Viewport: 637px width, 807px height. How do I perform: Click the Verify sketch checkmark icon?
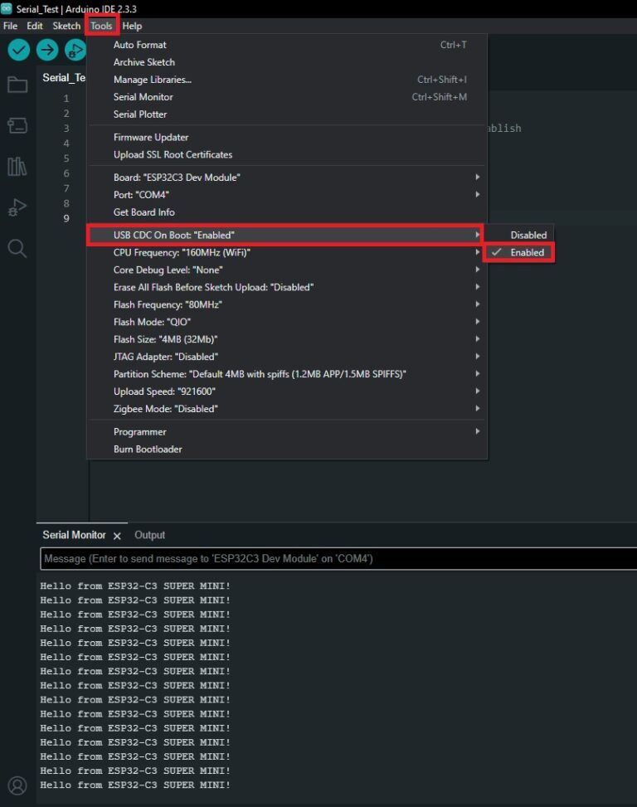click(18, 50)
